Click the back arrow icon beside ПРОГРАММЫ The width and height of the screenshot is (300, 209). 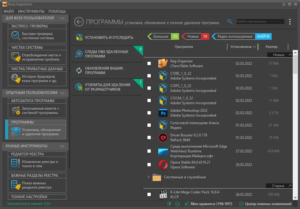[x=79, y=22]
